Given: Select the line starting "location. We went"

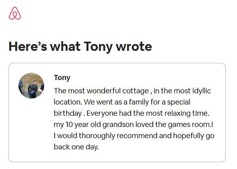Looking at the screenshot, I should [x=122, y=102].
